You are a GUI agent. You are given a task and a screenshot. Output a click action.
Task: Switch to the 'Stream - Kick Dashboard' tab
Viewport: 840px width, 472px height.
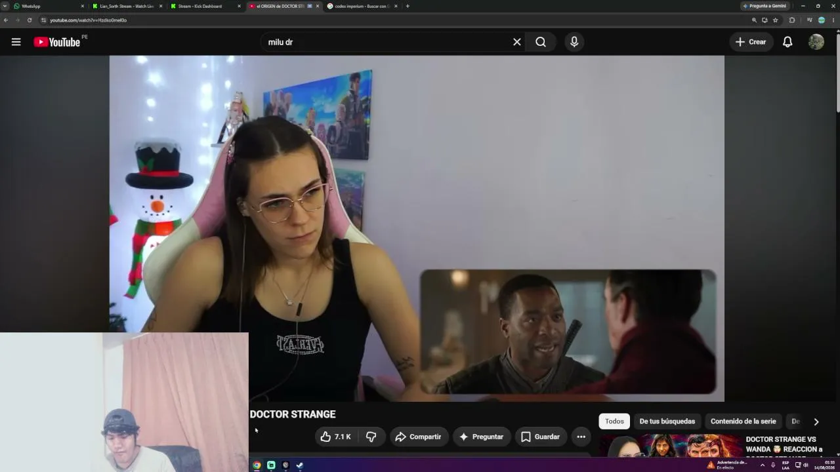point(205,6)
